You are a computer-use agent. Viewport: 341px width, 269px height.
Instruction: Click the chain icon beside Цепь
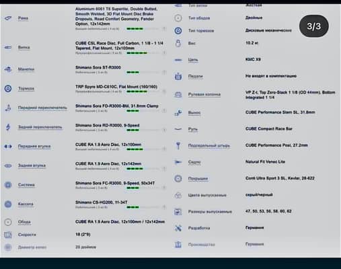point(178,60)
